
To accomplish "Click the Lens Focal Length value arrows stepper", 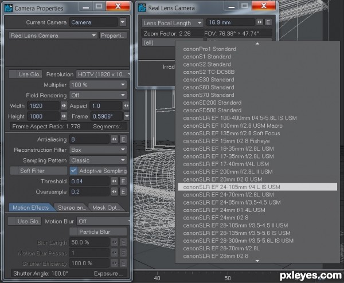I will pos(260,22).
